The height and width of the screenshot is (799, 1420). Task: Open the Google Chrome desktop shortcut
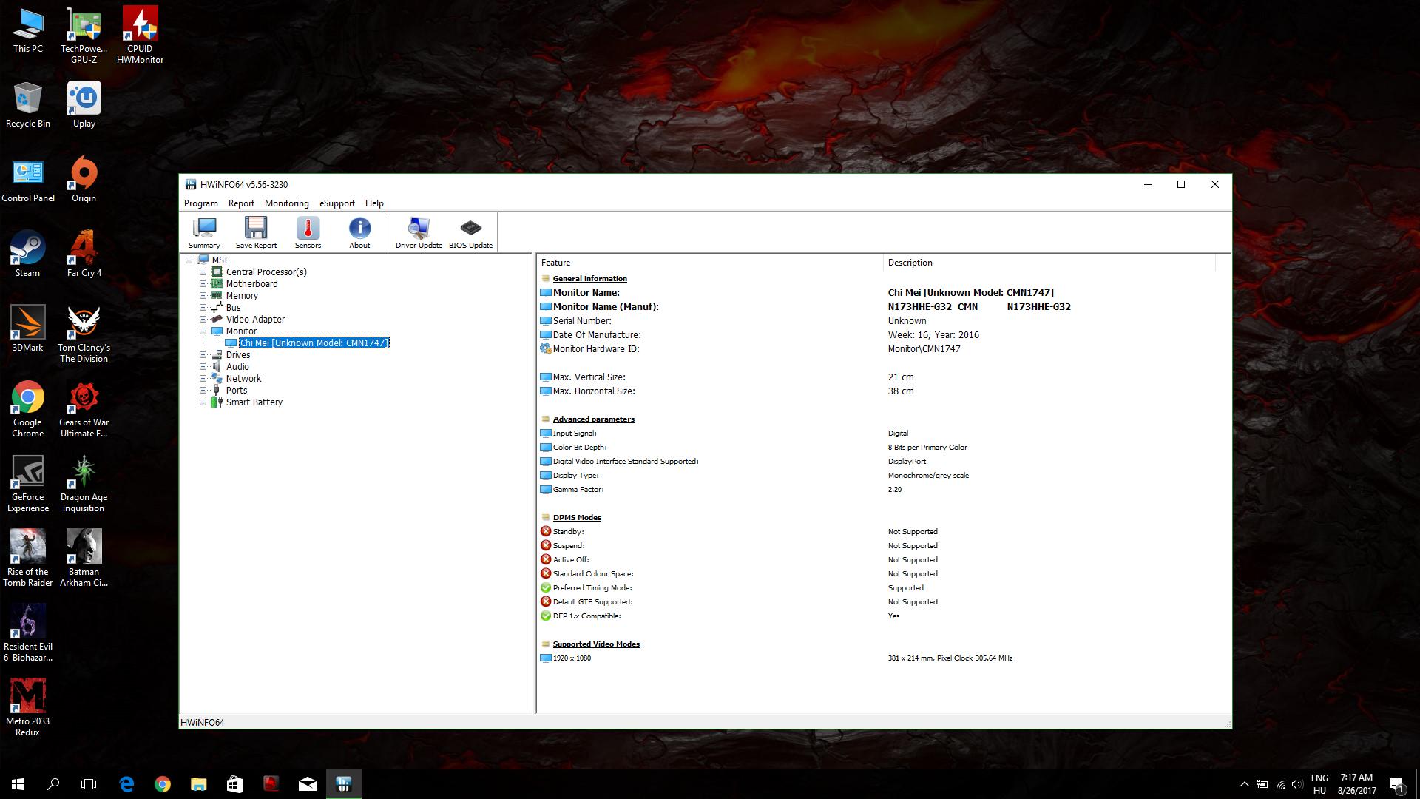click(x=28, y=409)
